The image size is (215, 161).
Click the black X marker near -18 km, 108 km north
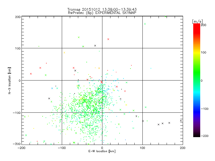[95, 46]
